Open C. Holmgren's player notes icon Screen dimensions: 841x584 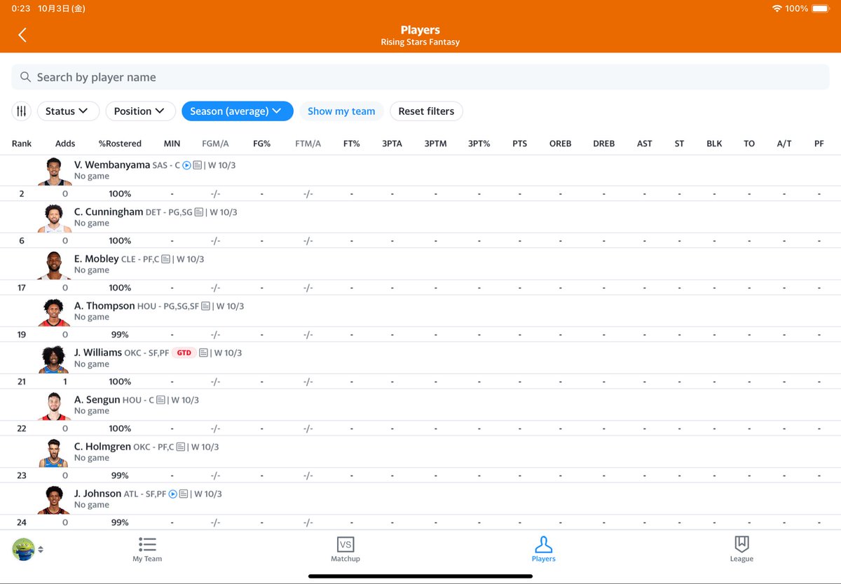(181, 447)
